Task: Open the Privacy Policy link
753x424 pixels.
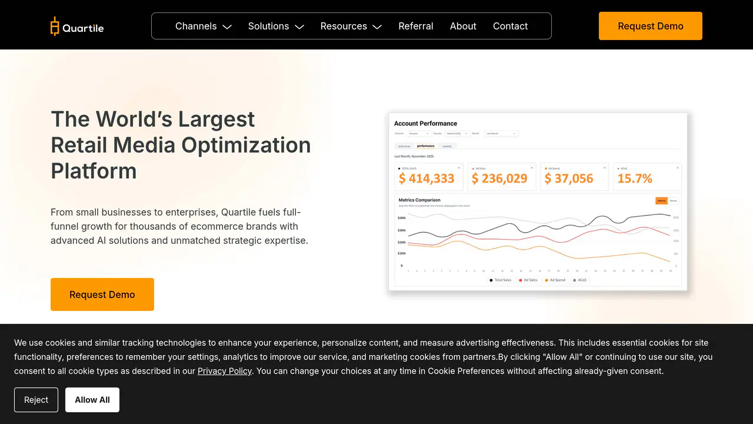Action: point(225,371)
